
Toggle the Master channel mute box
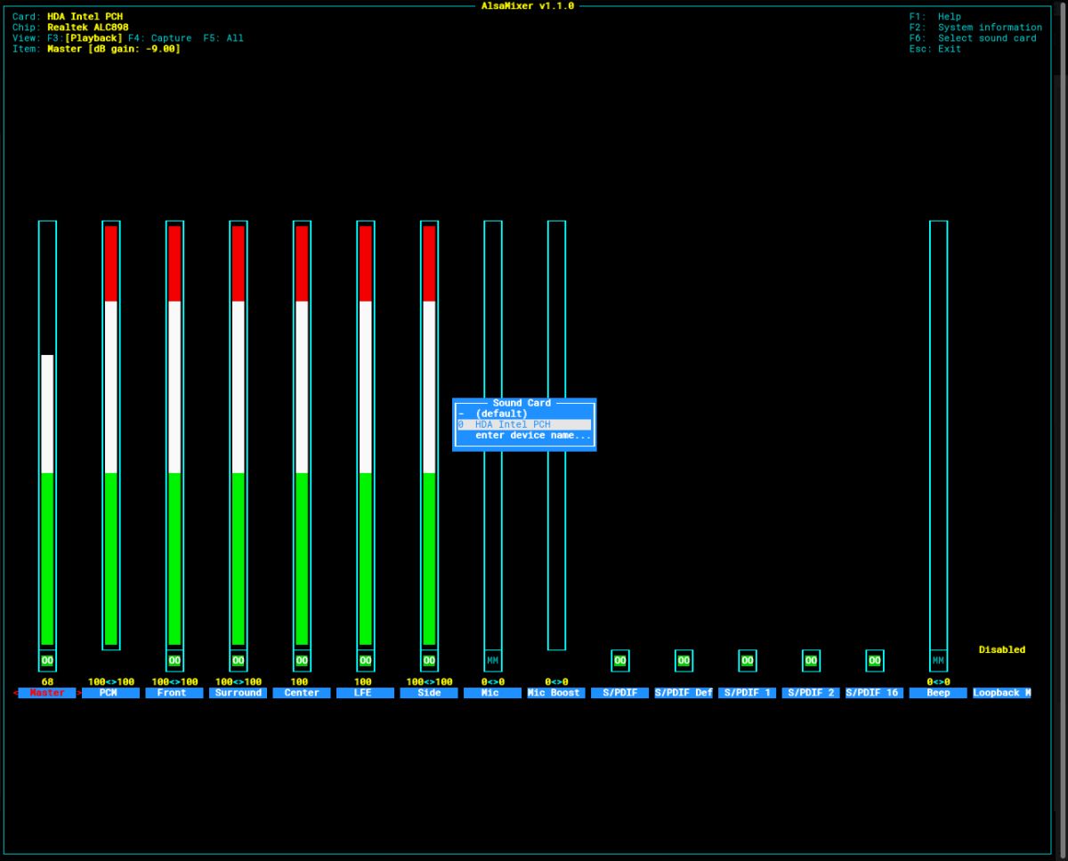(47, 661)
